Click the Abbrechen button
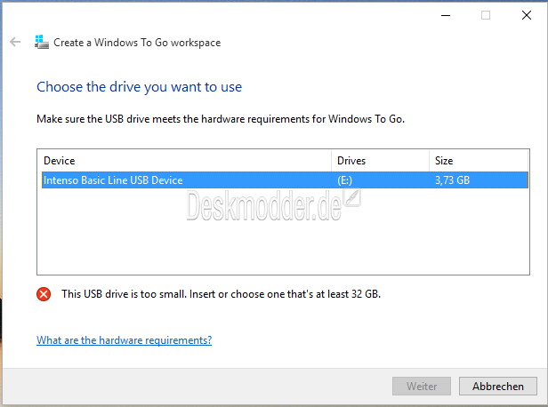 coord(498,386)
